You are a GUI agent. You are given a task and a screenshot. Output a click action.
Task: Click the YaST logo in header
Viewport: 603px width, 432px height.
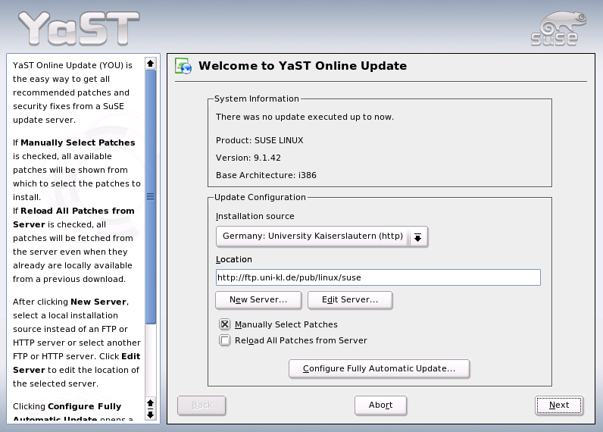click(x=79, y=28)
